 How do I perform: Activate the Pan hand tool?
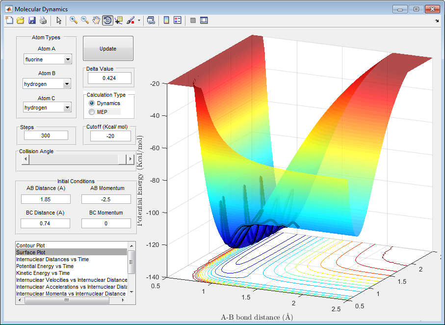point(96,20)
